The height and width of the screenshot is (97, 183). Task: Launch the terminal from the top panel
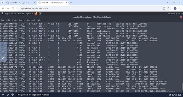tap(40, 13)
